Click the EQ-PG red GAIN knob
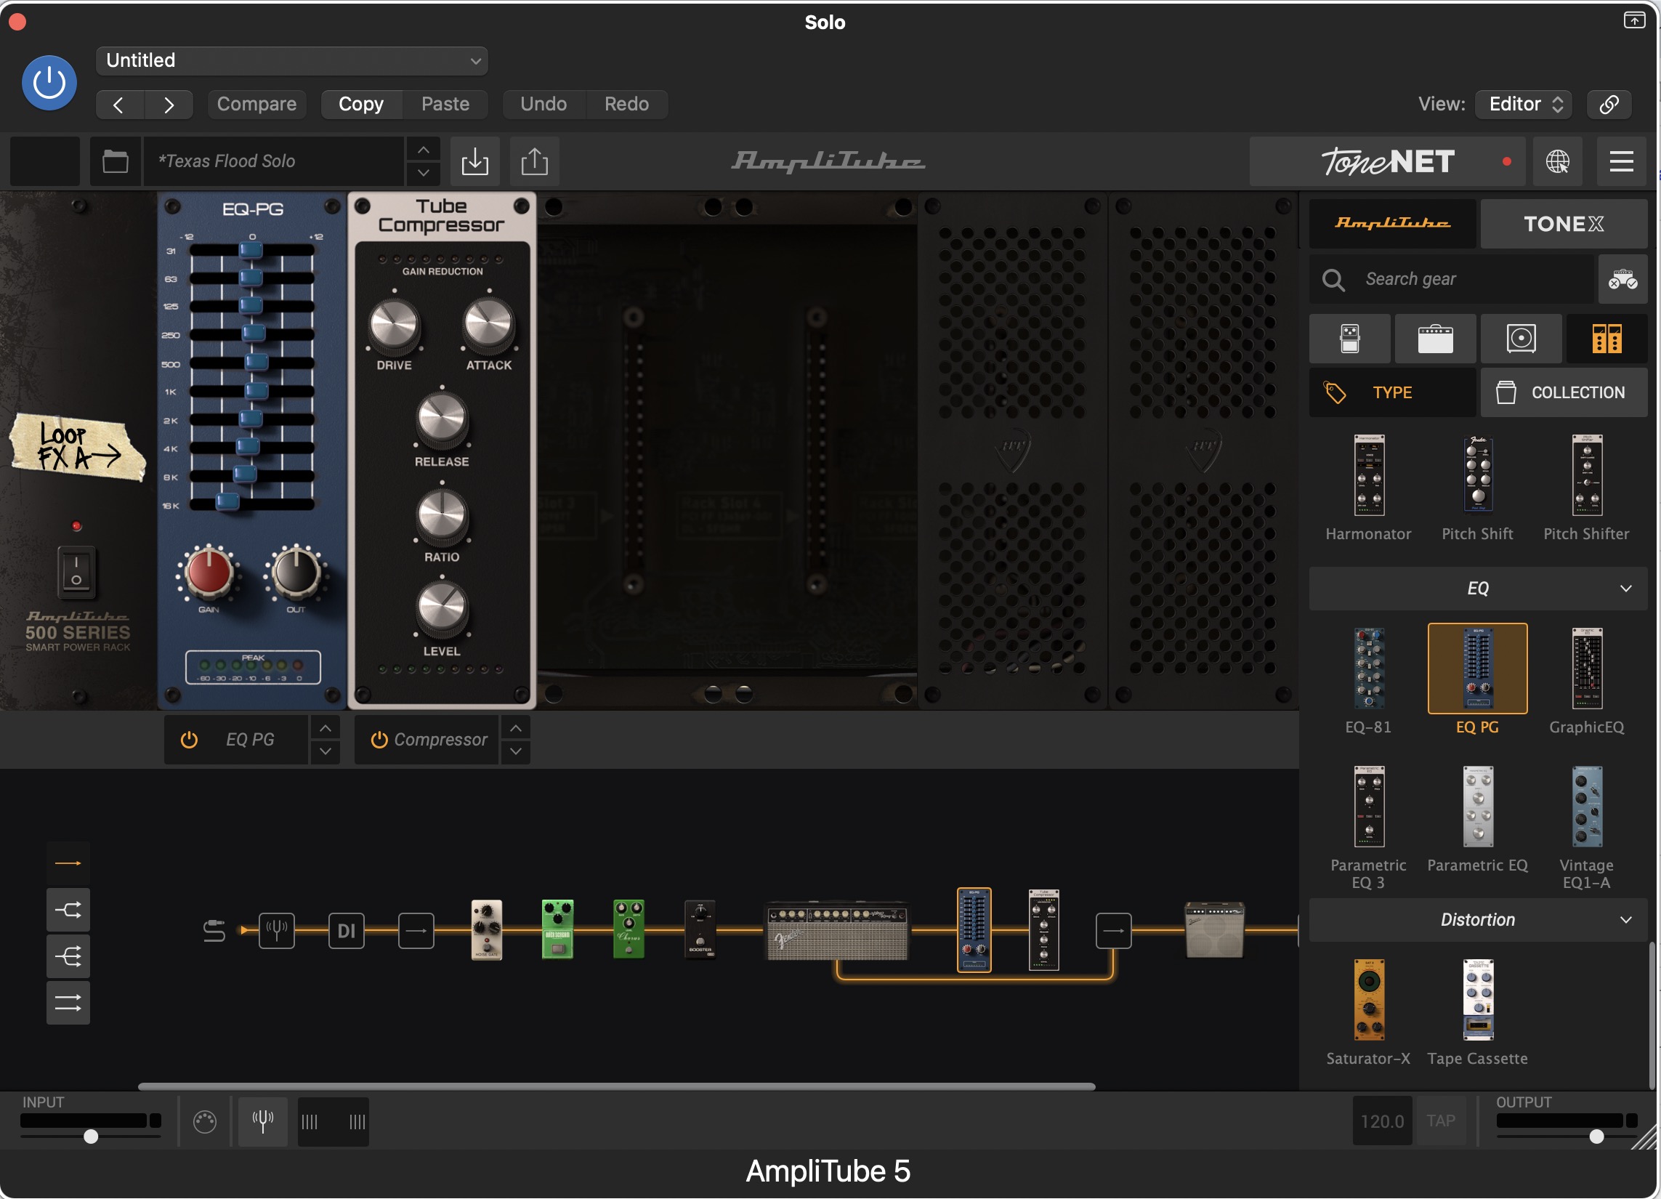Screen dimensions: 1661x1199 209,572
